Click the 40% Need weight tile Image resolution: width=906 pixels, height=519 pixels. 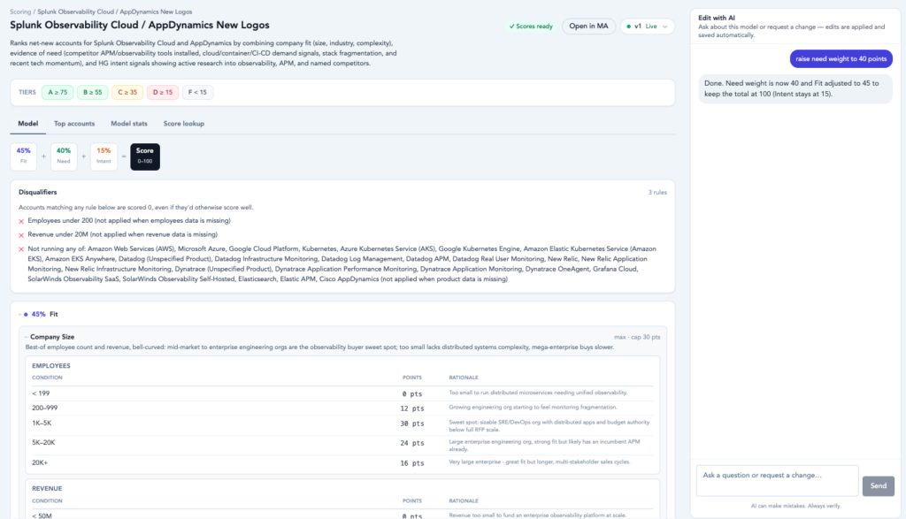[64, 156]
